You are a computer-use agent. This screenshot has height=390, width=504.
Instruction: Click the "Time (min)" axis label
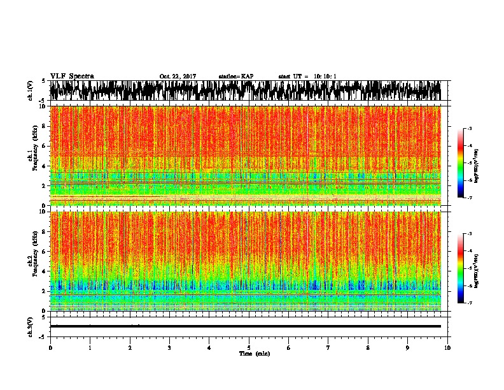coord(255,354)
